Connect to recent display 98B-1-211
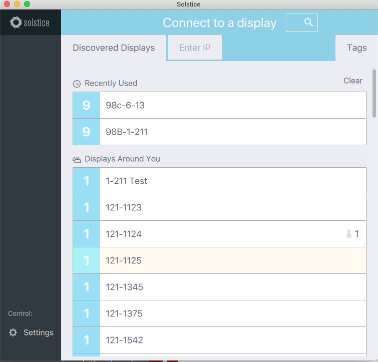The image size is (378, 362). click(219, 132)
